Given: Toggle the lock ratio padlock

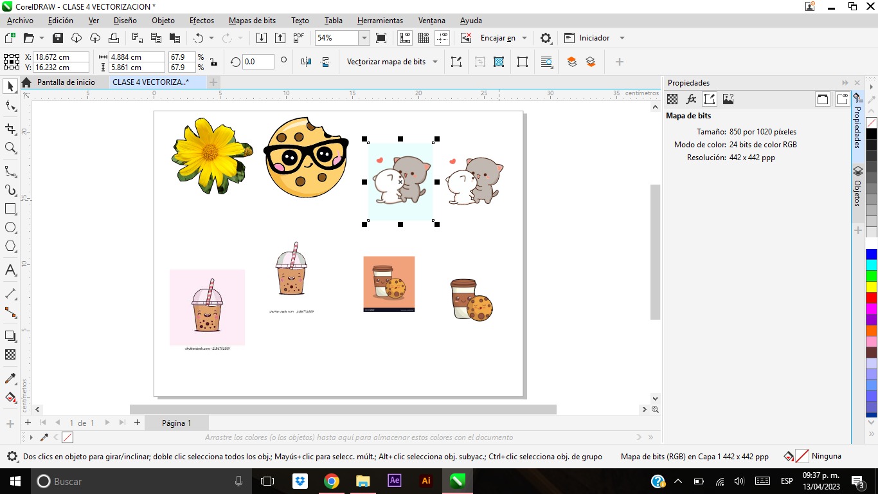Looking at the screenshot, I should tap(214, 62).
